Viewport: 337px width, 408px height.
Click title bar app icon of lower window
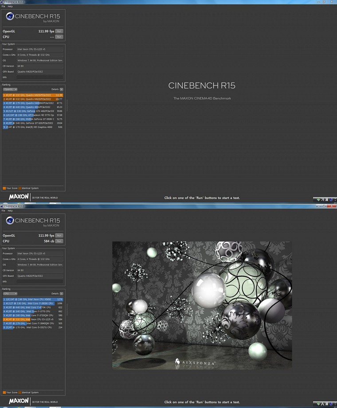(x=2, y=206)
